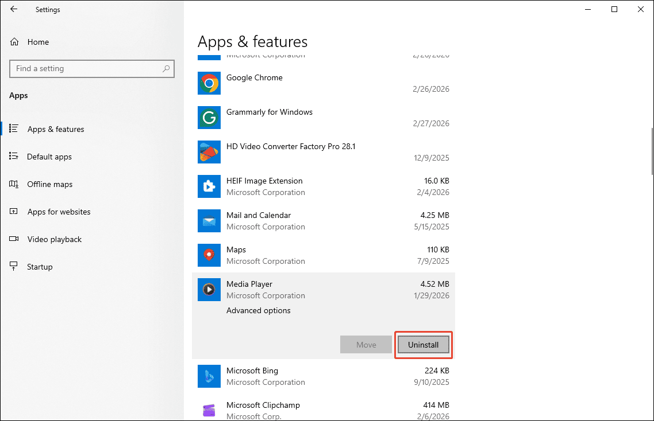The width and height of the screenshot is (654, 421).
Task: Click the Find a setting search box
Action: pyautogui.click(x=92, y=68)
